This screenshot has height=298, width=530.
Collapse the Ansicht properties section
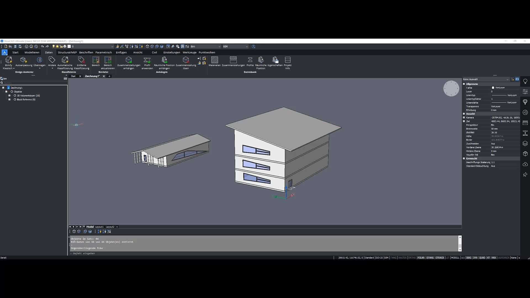point(464,114)
